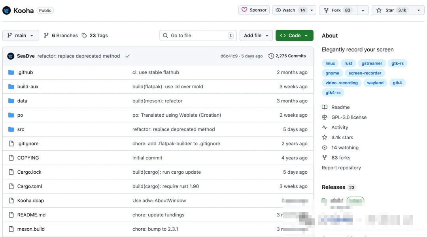Open the Star lists dropdown arrow

click(x=419, y=10)
